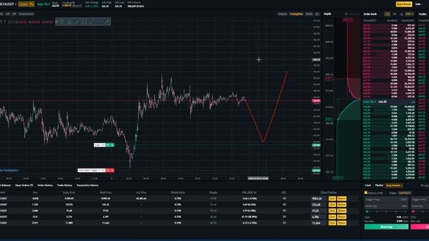
Task: Click the Earn Bonus button
Action: [404, 4]
